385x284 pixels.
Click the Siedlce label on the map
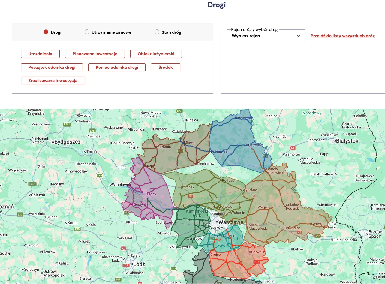tap(294, 228)
